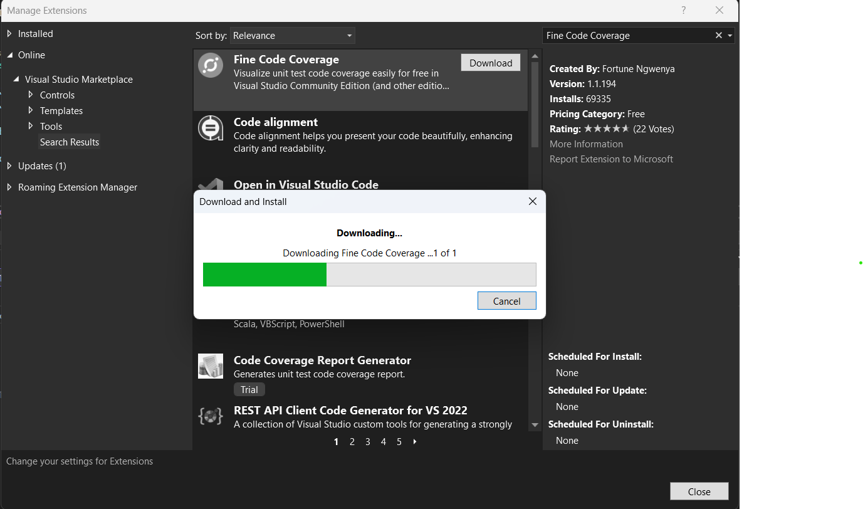863x509 pixels.
Task: Click the current page 1 indicator
Action: [x=337, y=442]
